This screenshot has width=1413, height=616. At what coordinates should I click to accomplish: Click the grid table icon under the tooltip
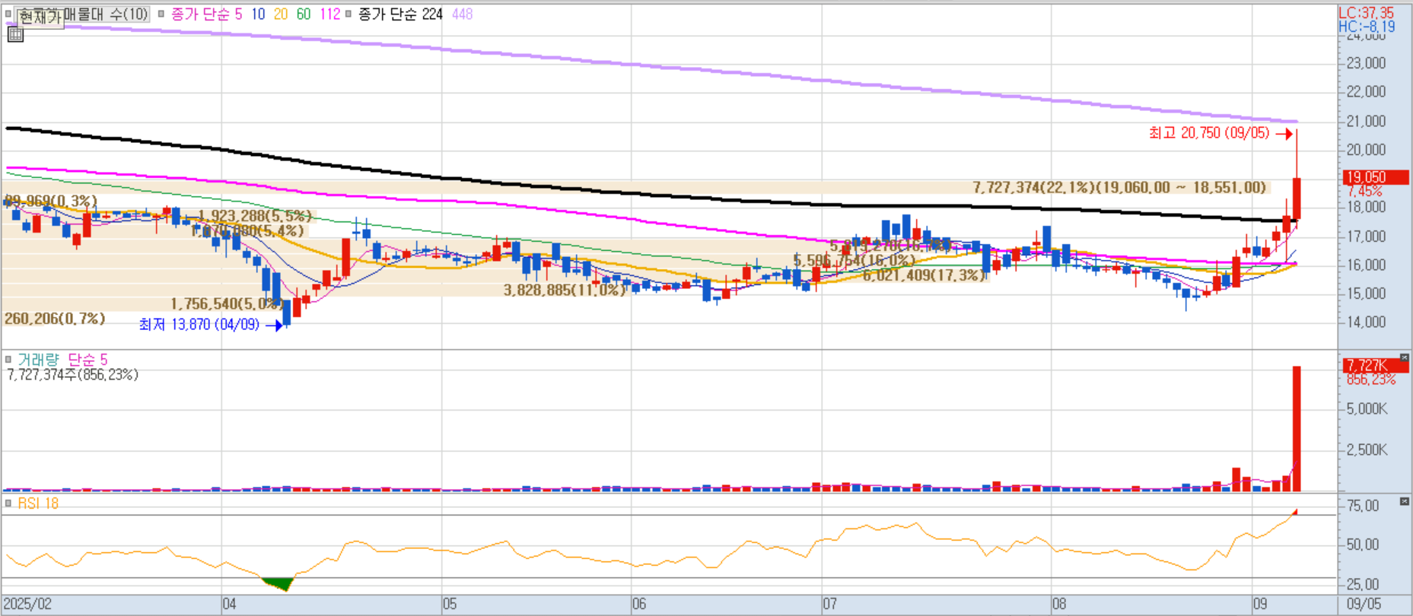tap(15, 34)
